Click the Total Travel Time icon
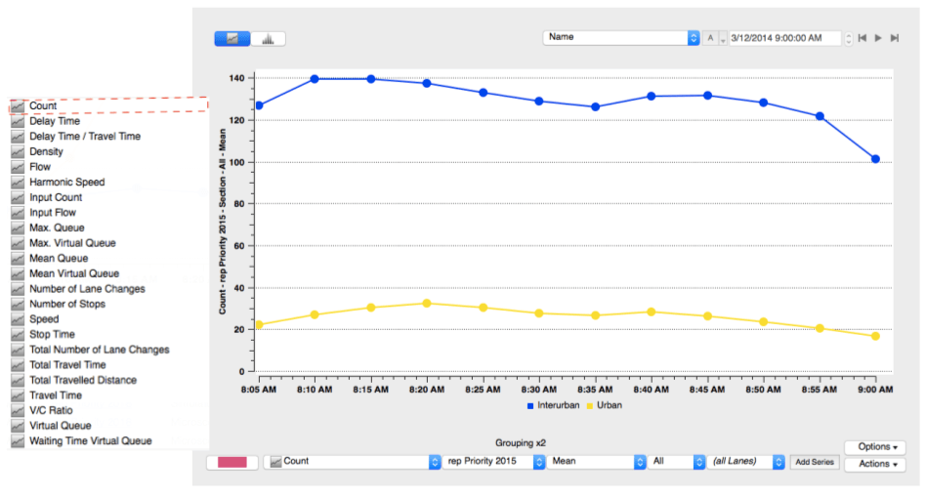Image resolution: width=926 pixels, height=499 pixels. click(18, 365)
